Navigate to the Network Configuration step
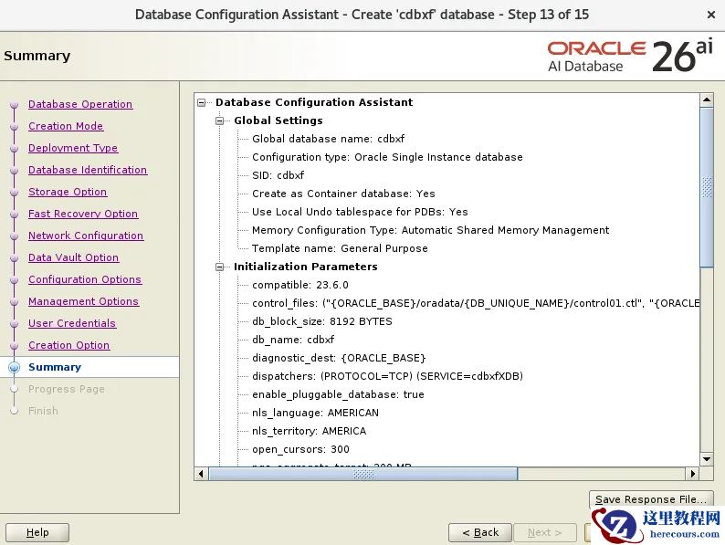 [x=86, y=236]
